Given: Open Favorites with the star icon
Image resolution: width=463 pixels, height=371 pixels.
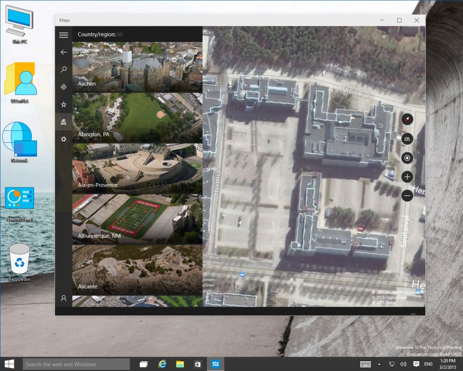Looking at the screenshot, I should click(64, 105).
